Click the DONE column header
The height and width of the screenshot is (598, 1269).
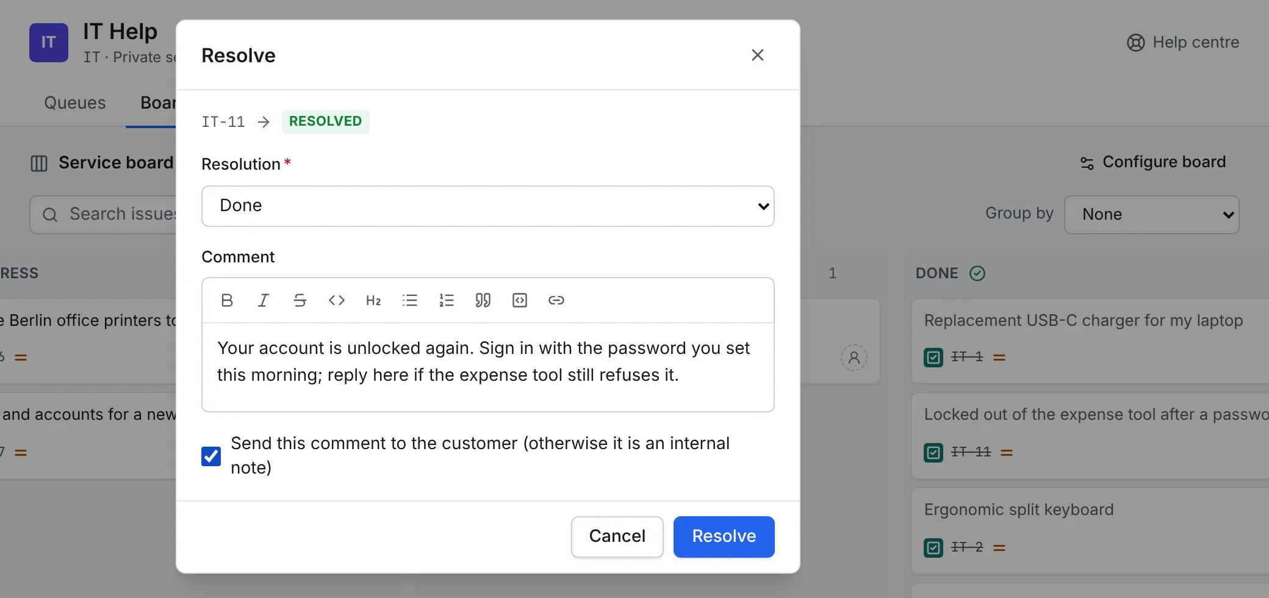pos(937,273)
